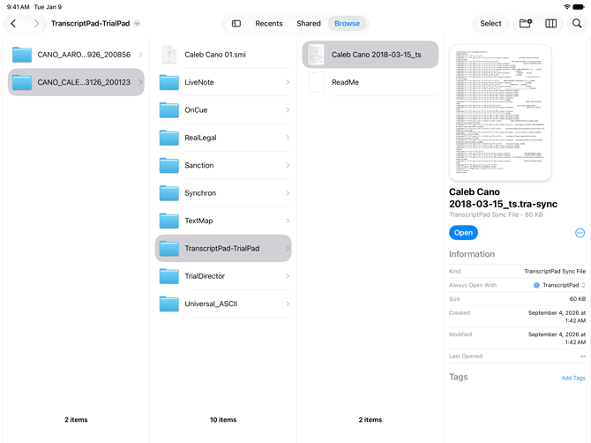Viewport: 591px width, 443px height.
Task: Click the Universal_ASCII folder icon
Action: (168, 304)
